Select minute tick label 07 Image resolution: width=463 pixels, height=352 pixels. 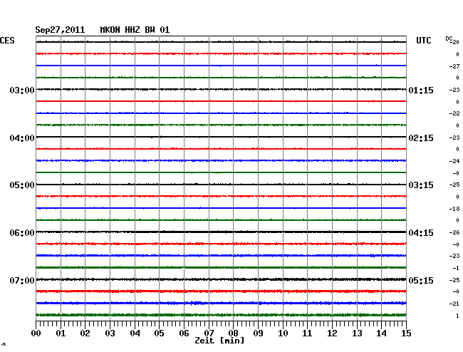(x=209, y=333)
